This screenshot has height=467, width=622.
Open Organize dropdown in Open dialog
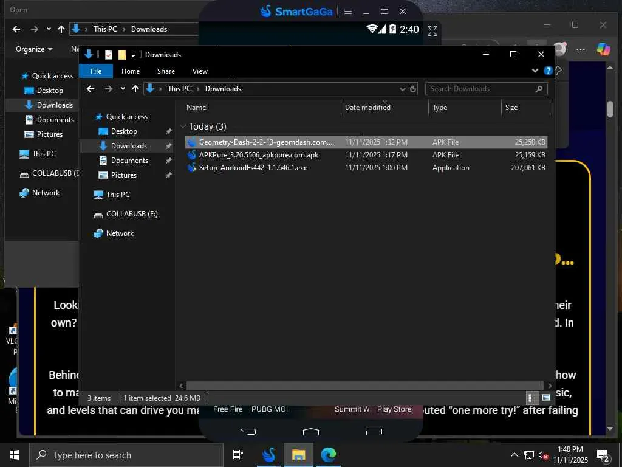click(34, 49)
